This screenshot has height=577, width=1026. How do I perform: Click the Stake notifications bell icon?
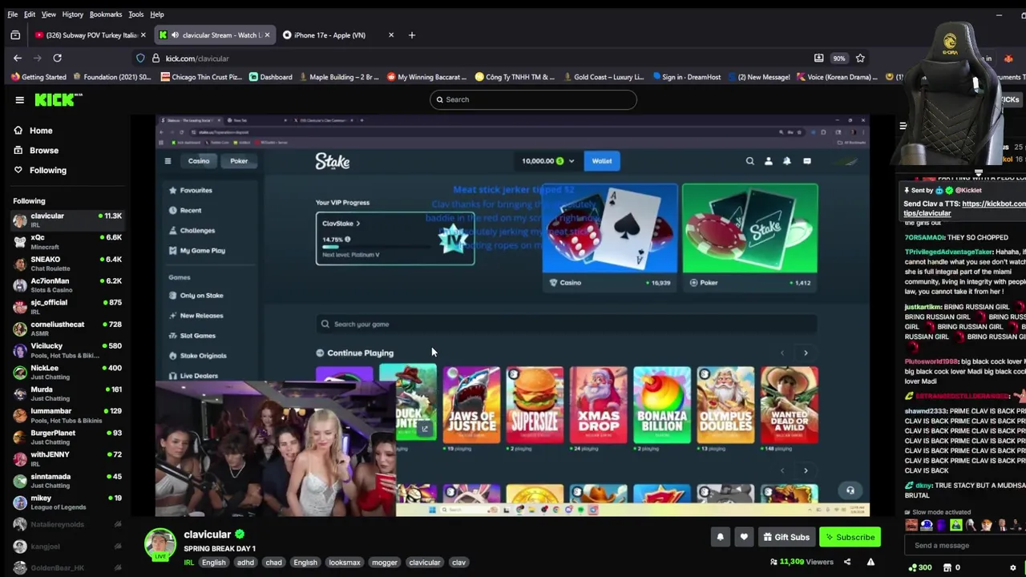[x=787, y=161]
